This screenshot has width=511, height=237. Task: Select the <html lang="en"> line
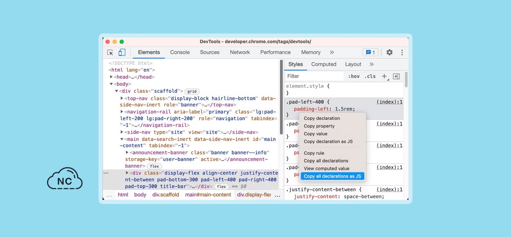pos(132,70)
